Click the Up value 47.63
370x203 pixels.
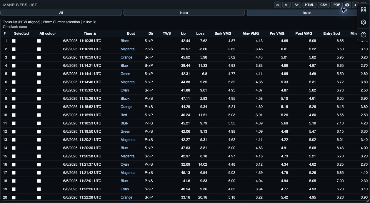click(186, 148)
